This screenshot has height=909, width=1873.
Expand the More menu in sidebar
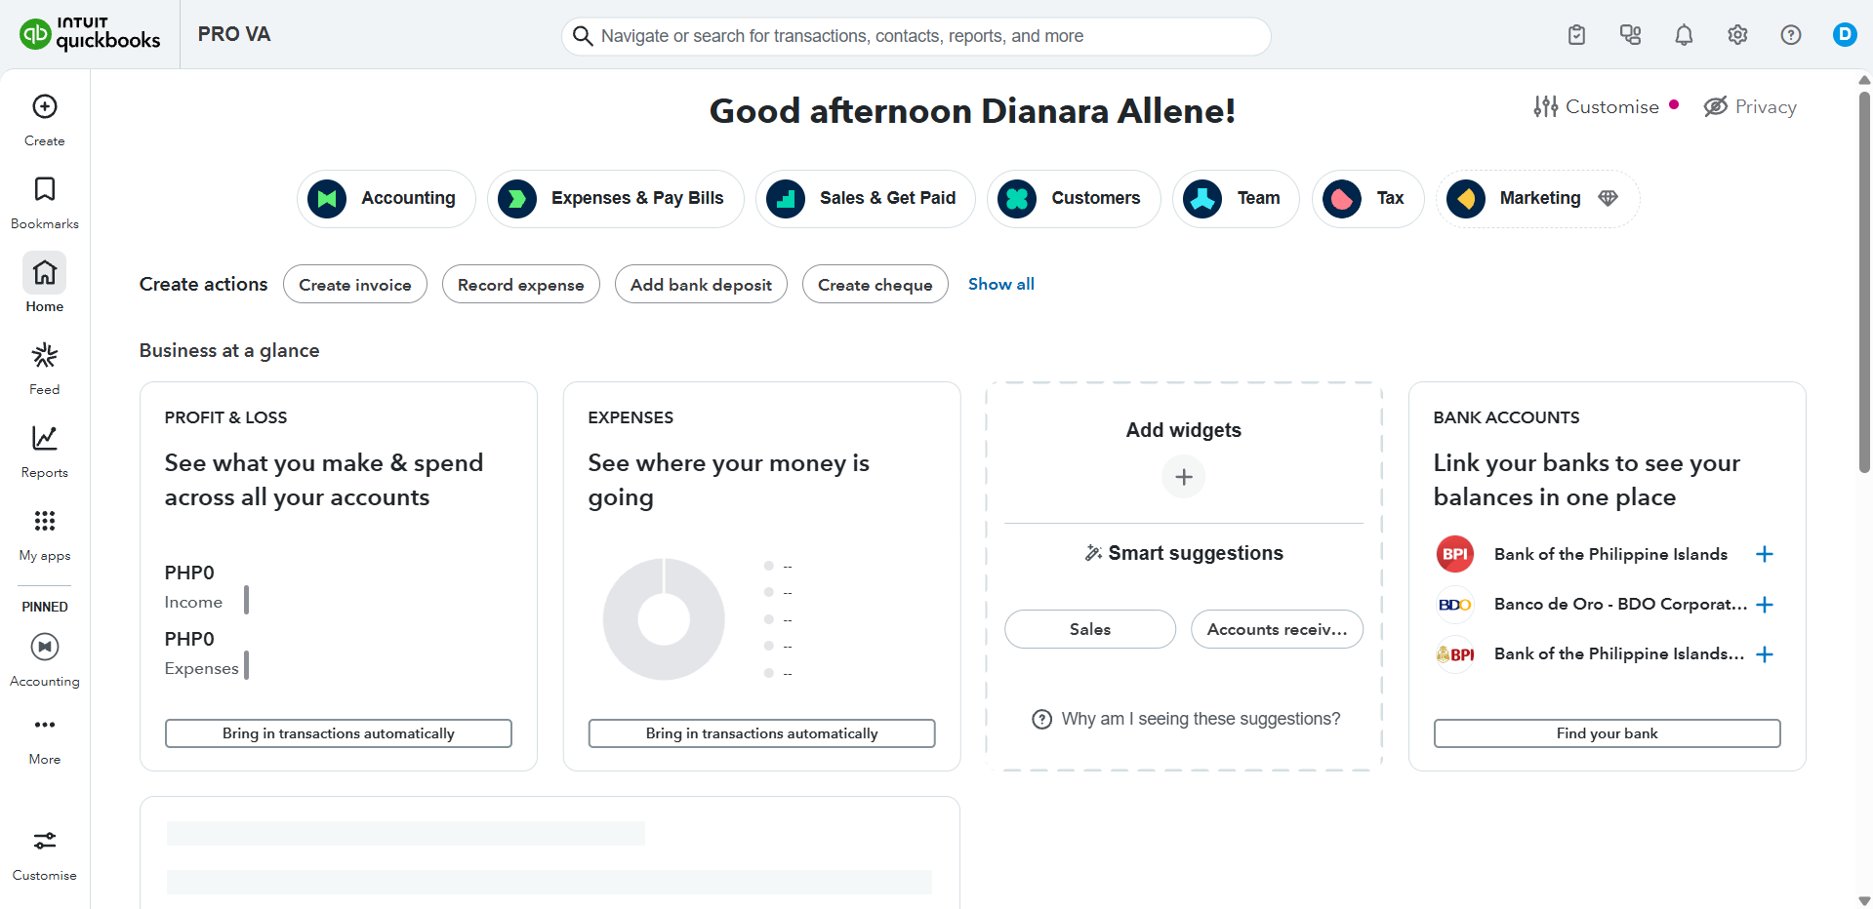coord(45,737)
